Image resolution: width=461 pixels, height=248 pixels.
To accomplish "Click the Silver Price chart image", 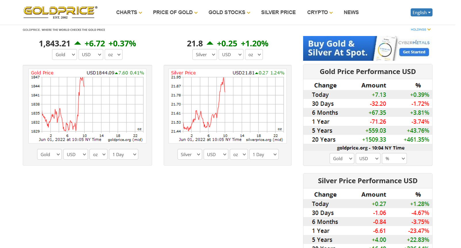I will point(227,106).
